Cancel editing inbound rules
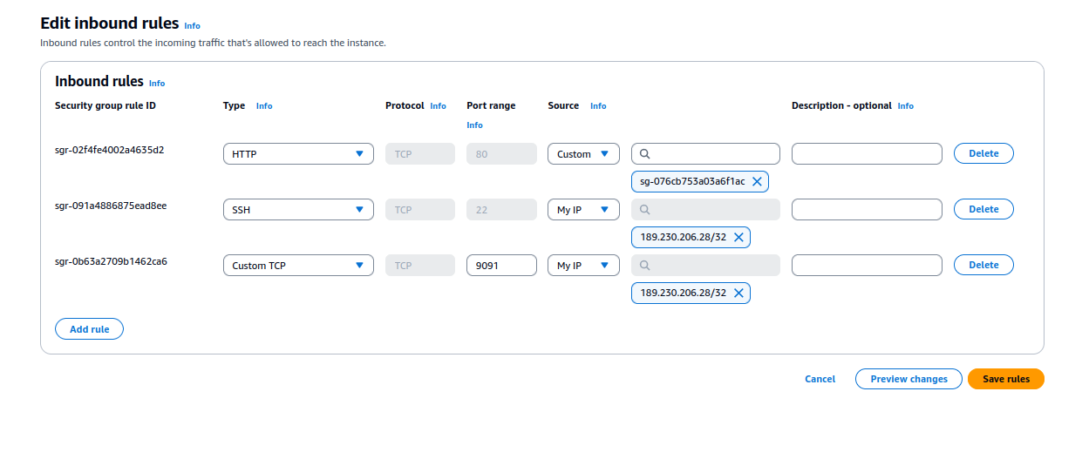Viewport: 1082px width, 459px height. 820,379
